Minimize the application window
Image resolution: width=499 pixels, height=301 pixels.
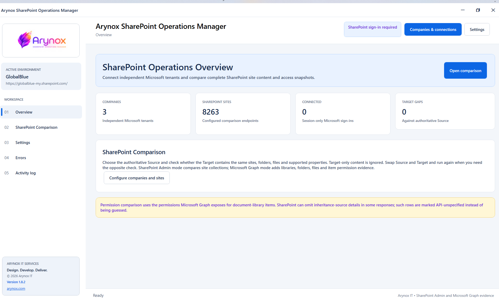tap(463, 10)
